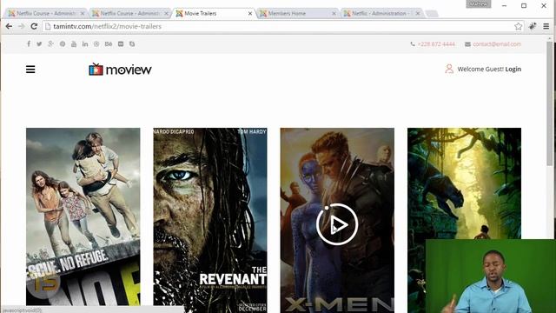Click the Welcome Guest! text
Viewport: 556px width, 313px height.
[480, 70]
